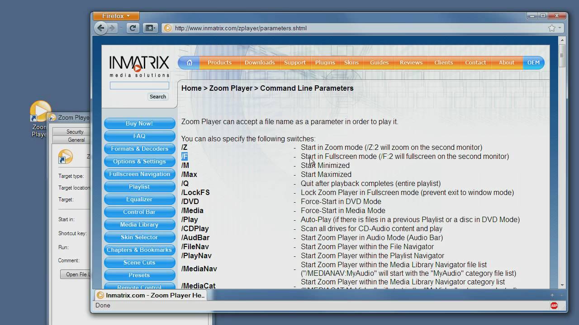
Task: Open the Skin Selector sidebar button
Action: coord(139,237)
